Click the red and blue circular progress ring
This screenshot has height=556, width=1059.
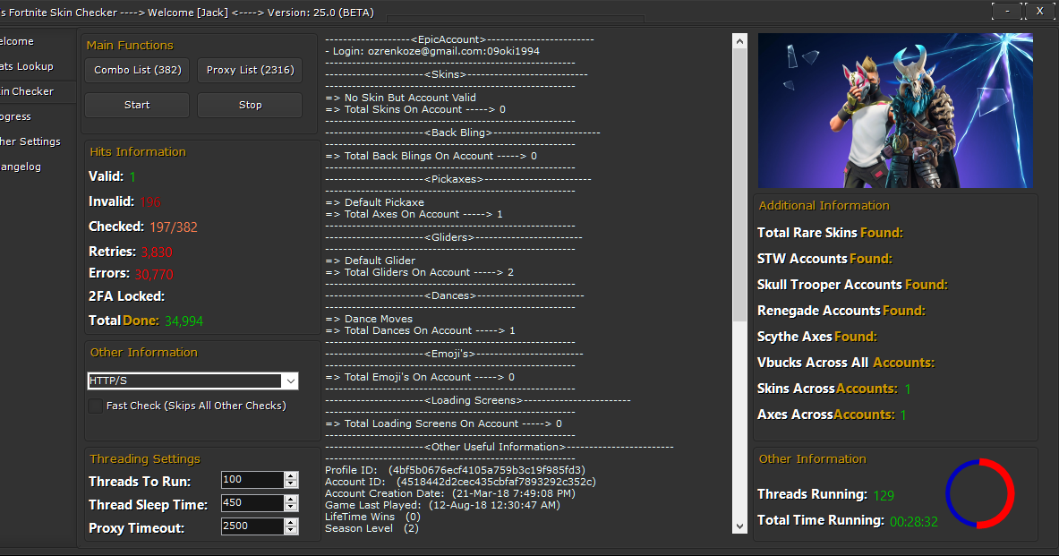tap(979, 493)
